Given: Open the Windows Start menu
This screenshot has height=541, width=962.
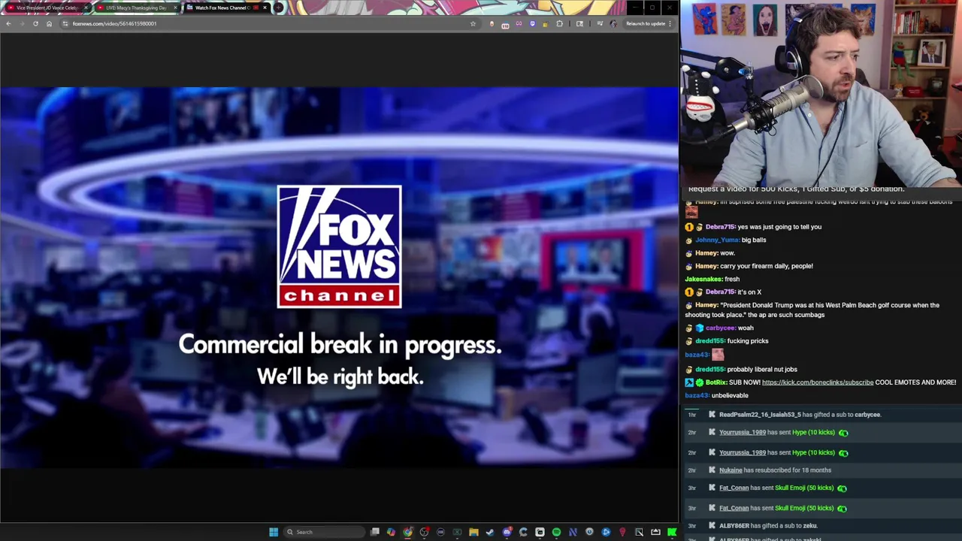Looking at the screenshot, I should pos(274,532).
